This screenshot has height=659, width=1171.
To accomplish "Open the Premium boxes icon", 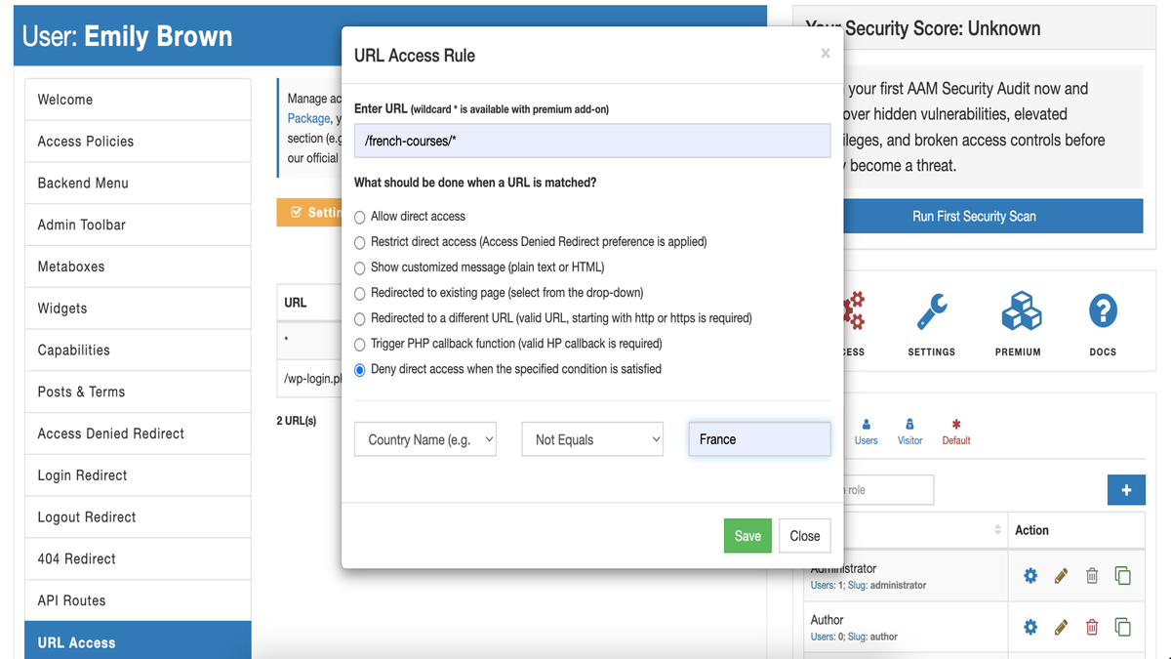I will tap(1018, 314).
